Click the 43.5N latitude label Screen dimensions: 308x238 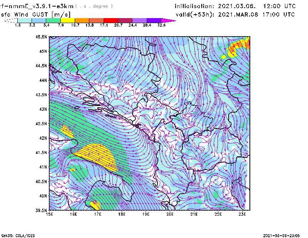[41, 95]
